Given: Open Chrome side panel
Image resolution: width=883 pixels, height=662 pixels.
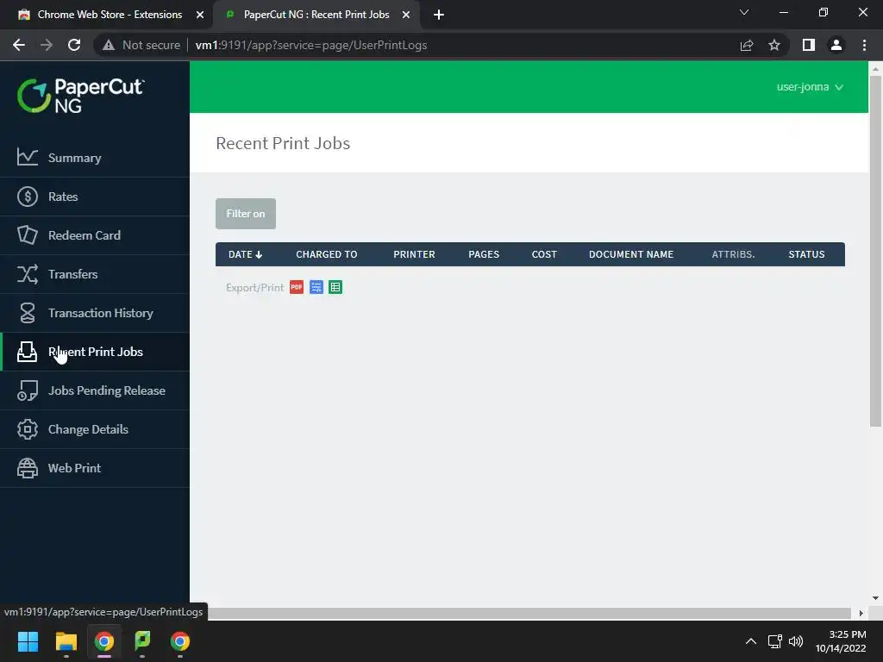Looking at the screenshot, I should point(809,45).
